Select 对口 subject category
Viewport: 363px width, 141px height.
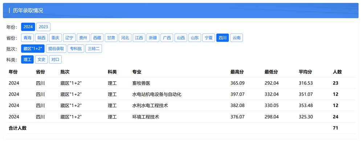pos(55,60)
